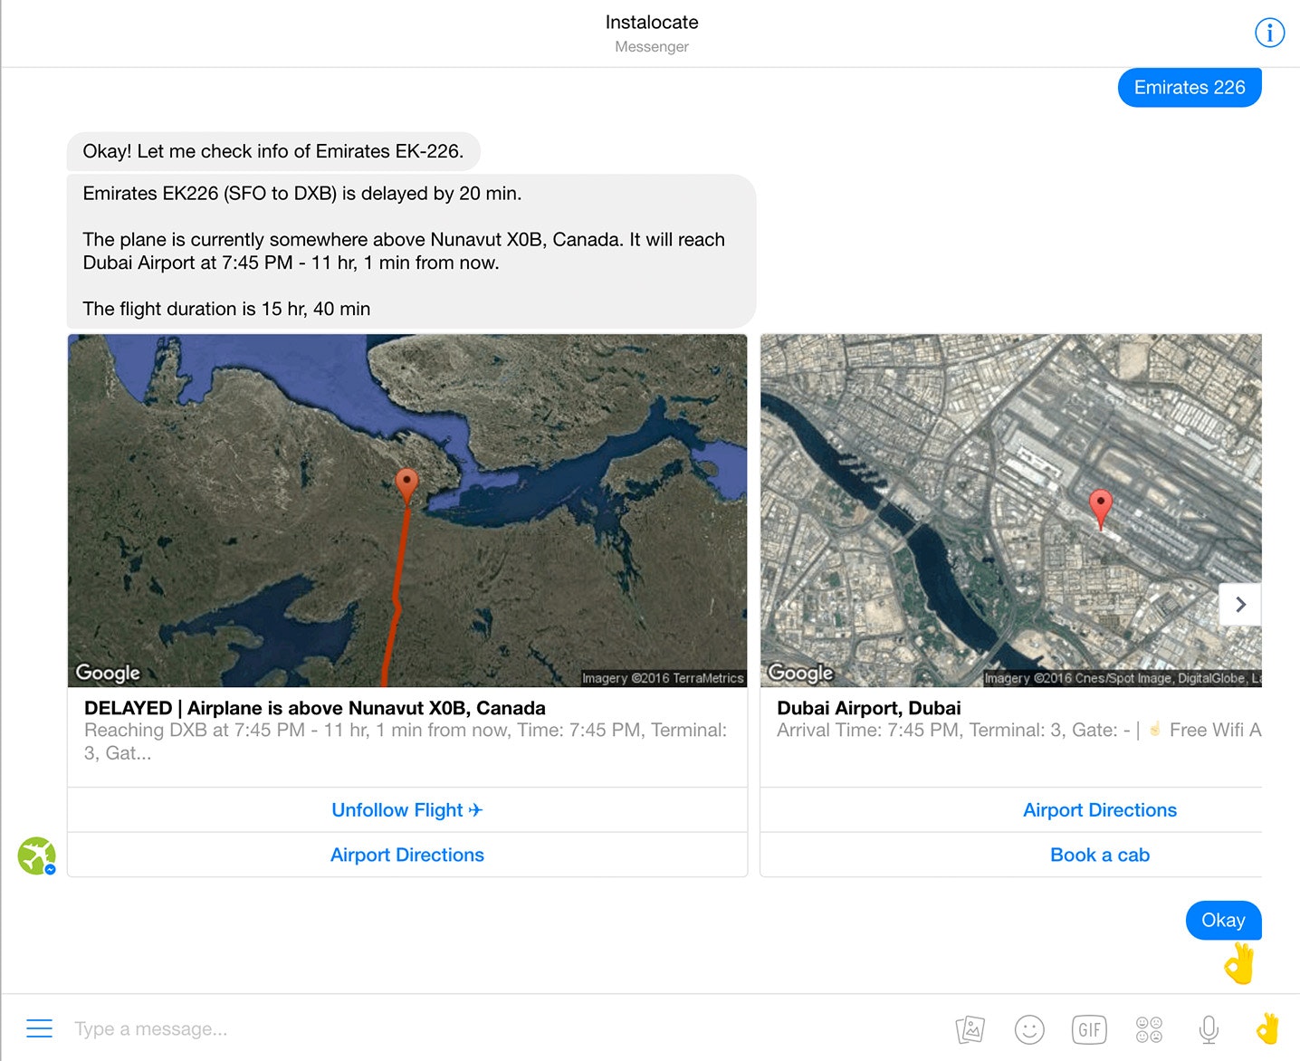This screenshot has width=1300, height=1061.
Task: Click the microphone voice message icon
Action: click(1209, 1029)
